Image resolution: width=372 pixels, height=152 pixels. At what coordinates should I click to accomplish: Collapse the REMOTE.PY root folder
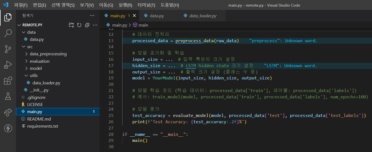[19, 25]
